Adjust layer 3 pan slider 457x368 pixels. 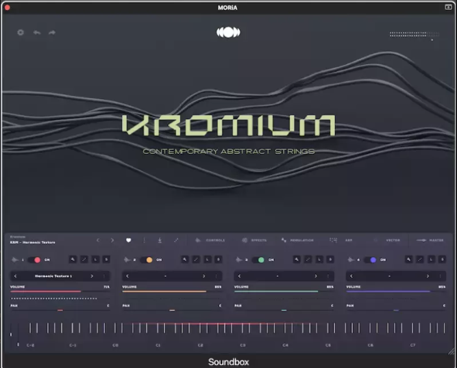[x=284, y=311]
